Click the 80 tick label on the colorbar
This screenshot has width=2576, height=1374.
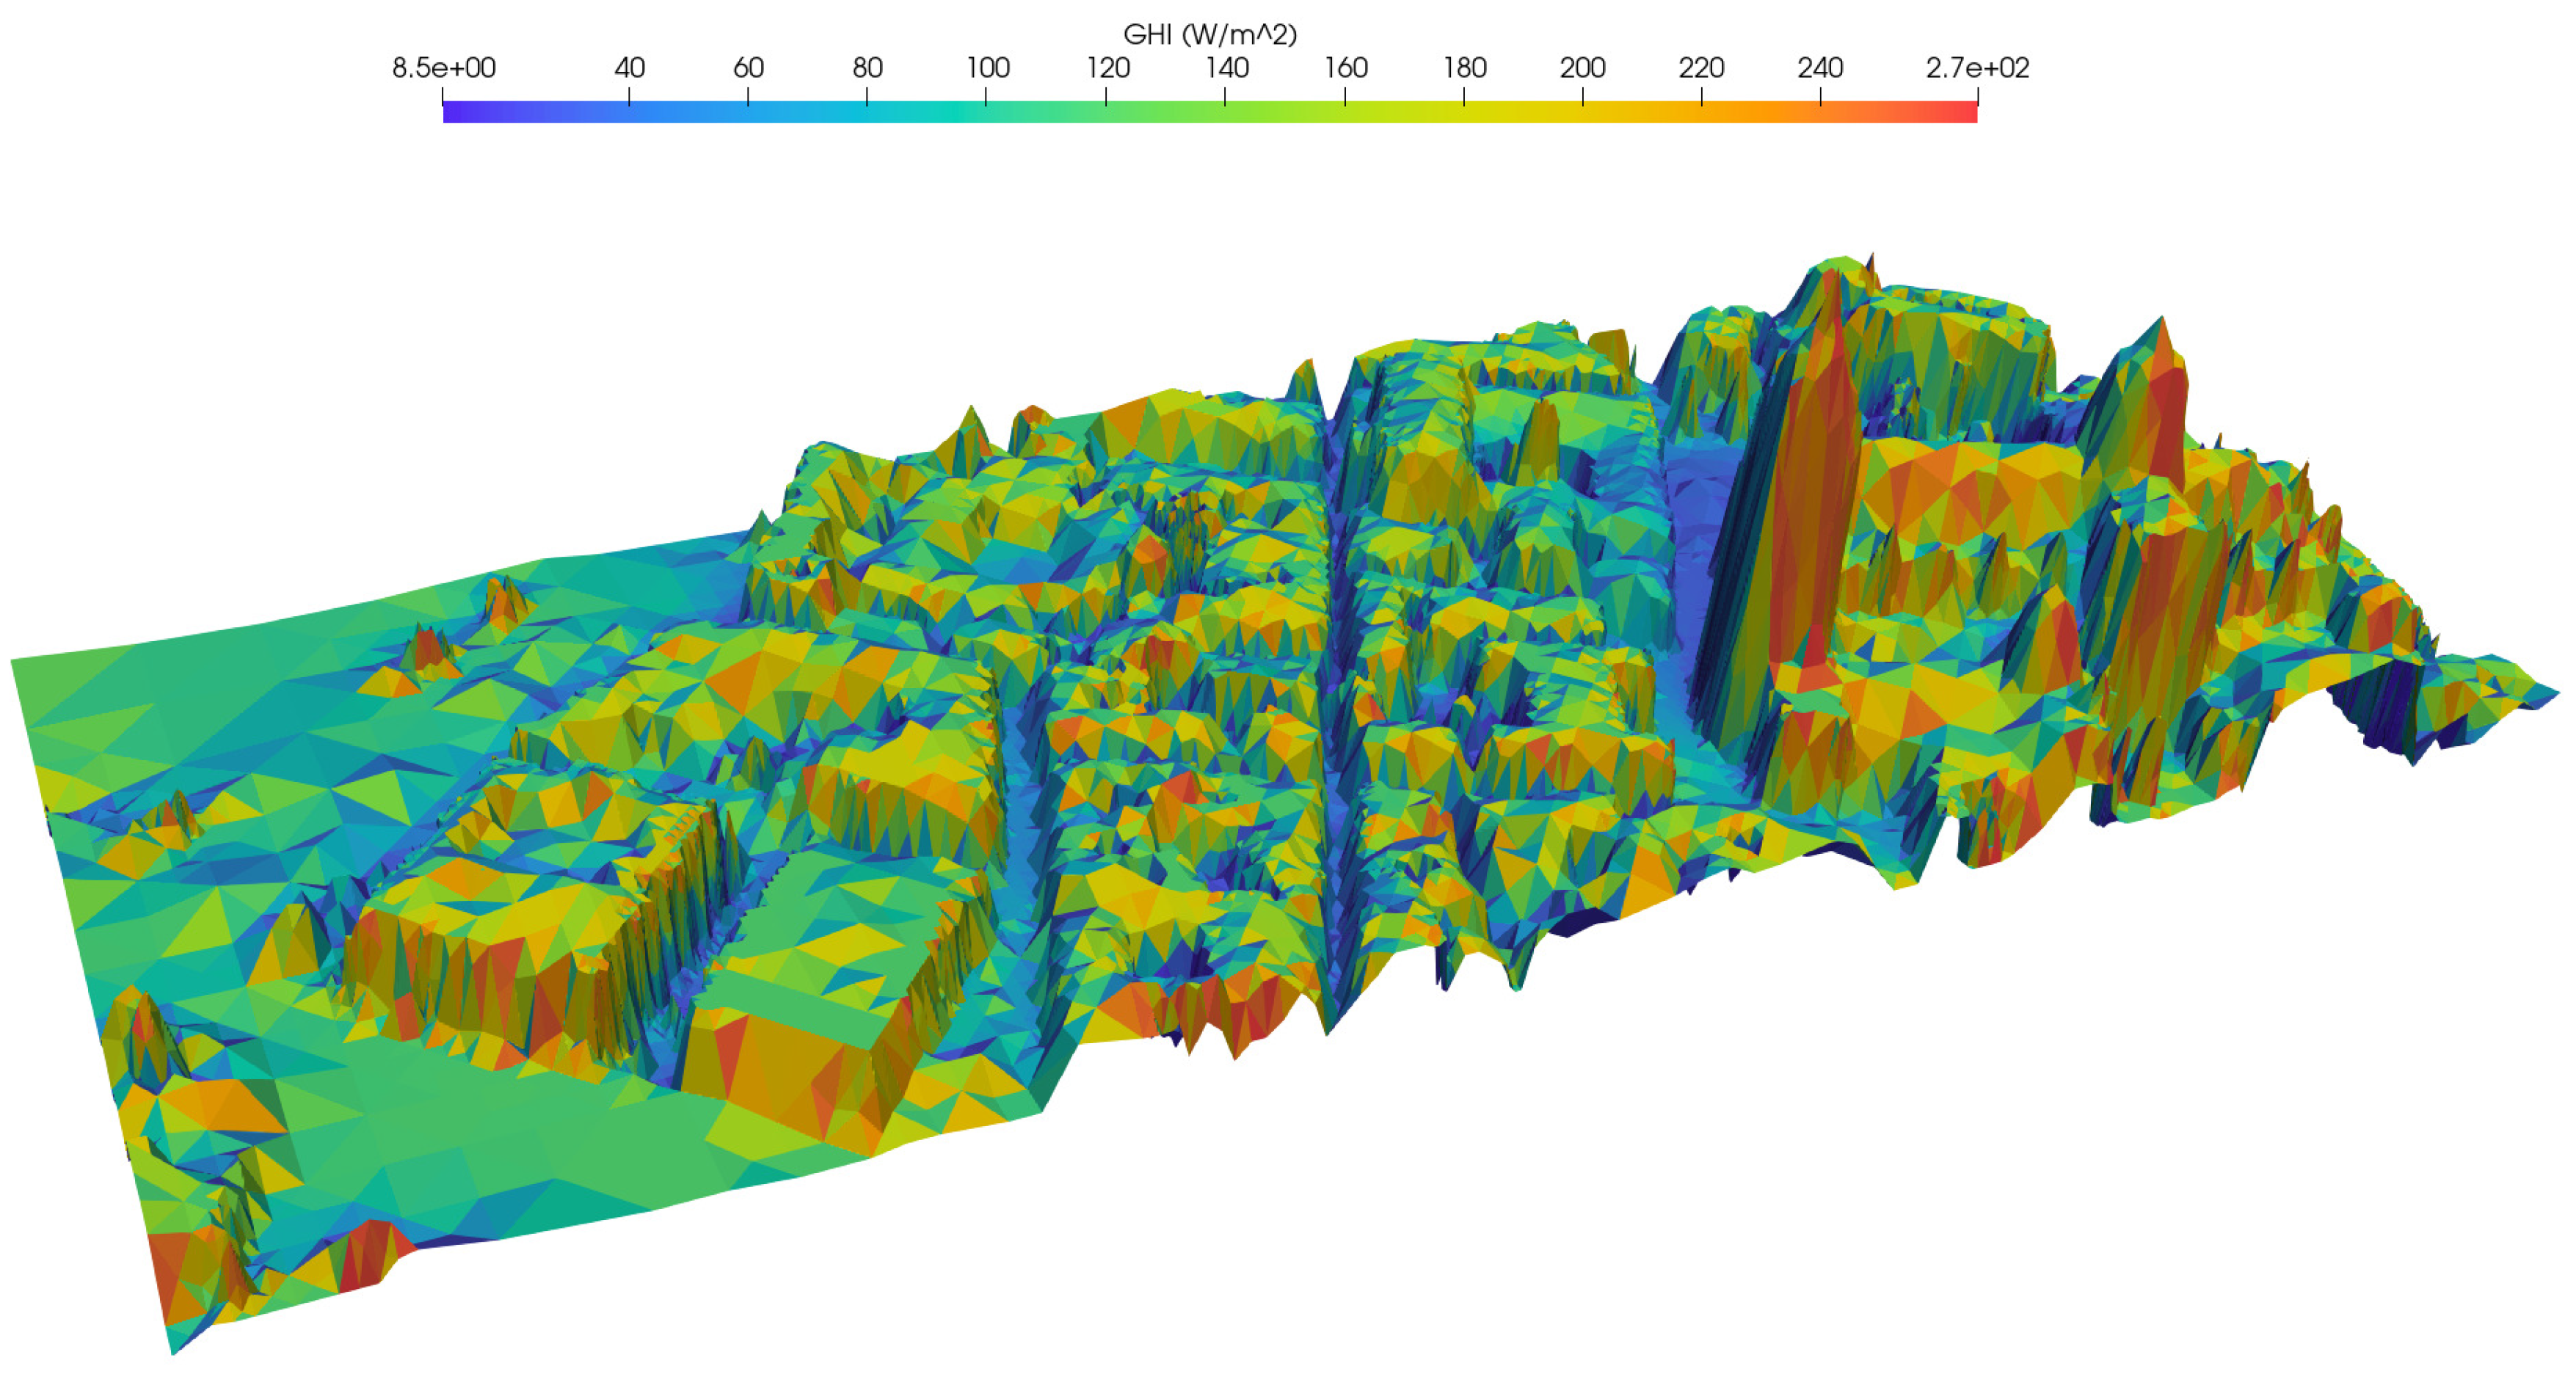pos(867,68)
